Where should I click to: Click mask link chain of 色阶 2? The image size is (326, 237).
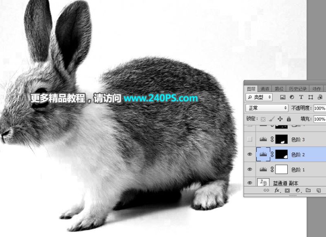(x=272, y=154)
